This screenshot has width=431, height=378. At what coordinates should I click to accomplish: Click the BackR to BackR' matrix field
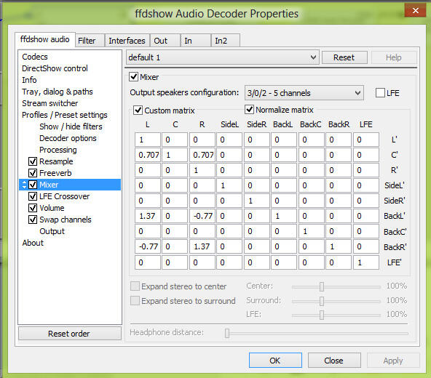pos(339,246)
